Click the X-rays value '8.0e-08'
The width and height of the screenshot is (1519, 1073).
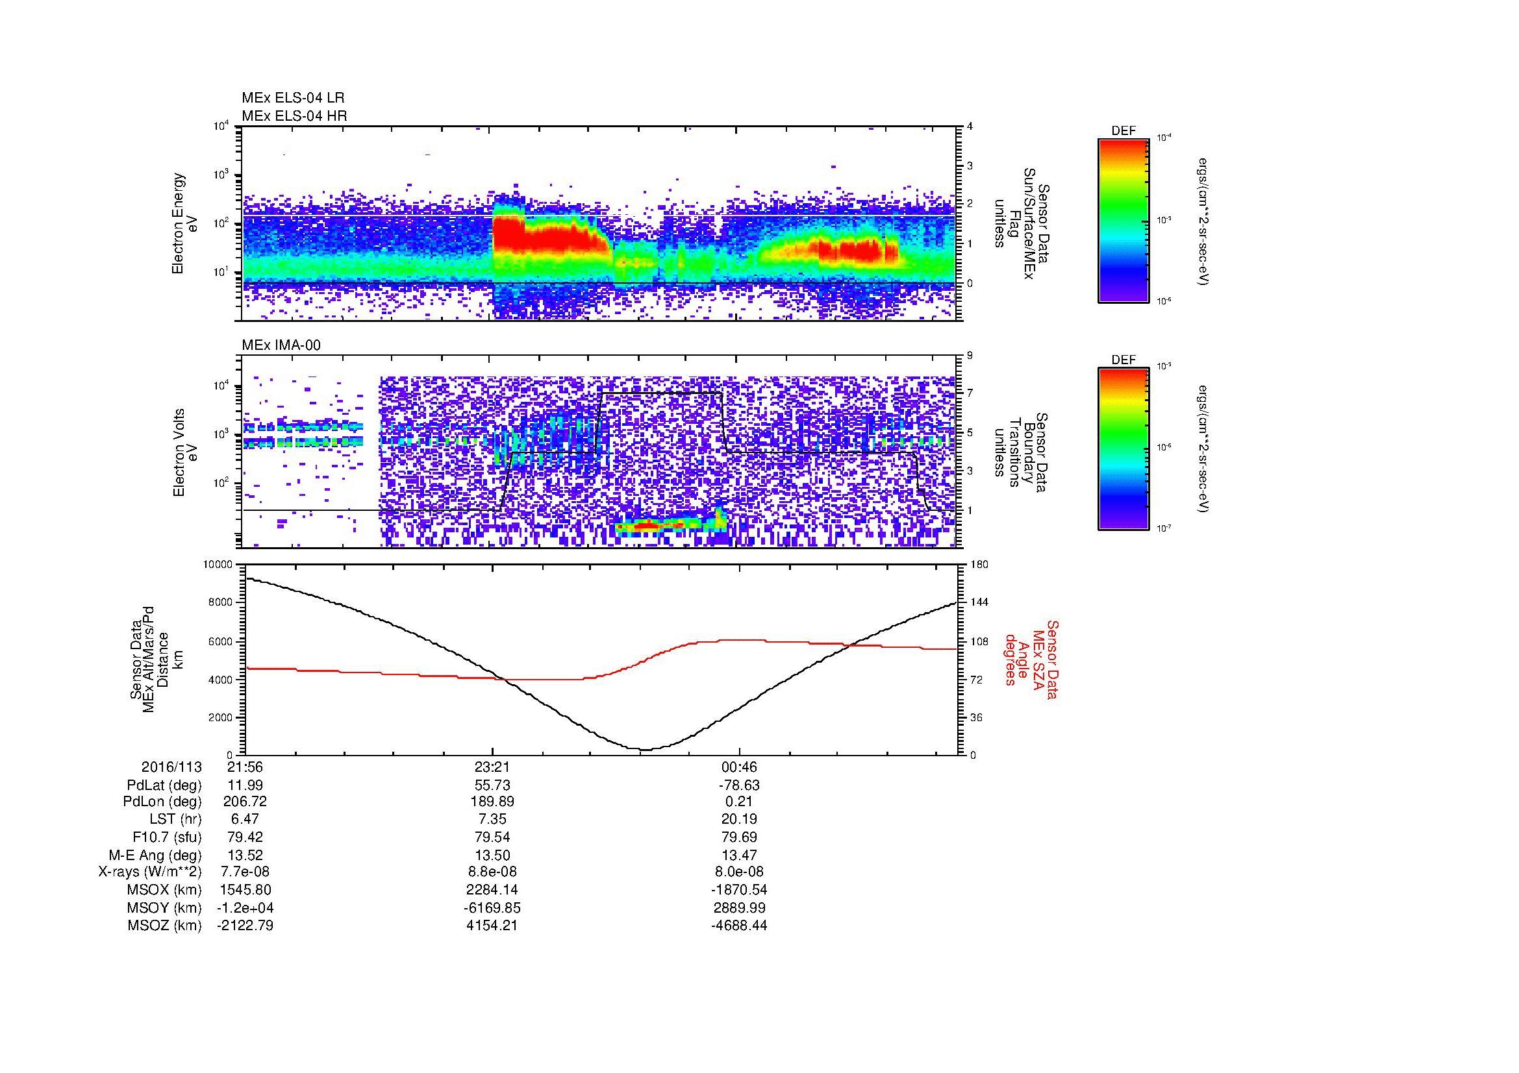(x=739, y=872)
